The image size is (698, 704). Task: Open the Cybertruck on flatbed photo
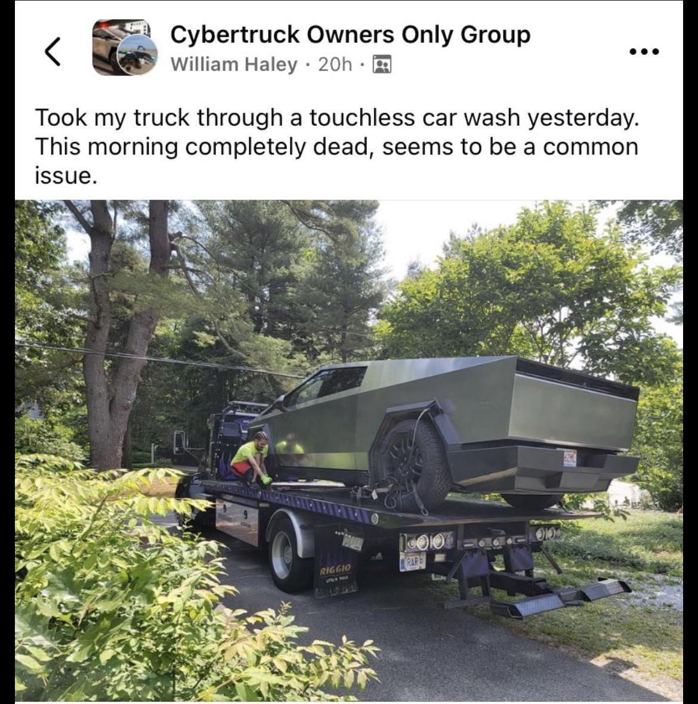[349, 451]
